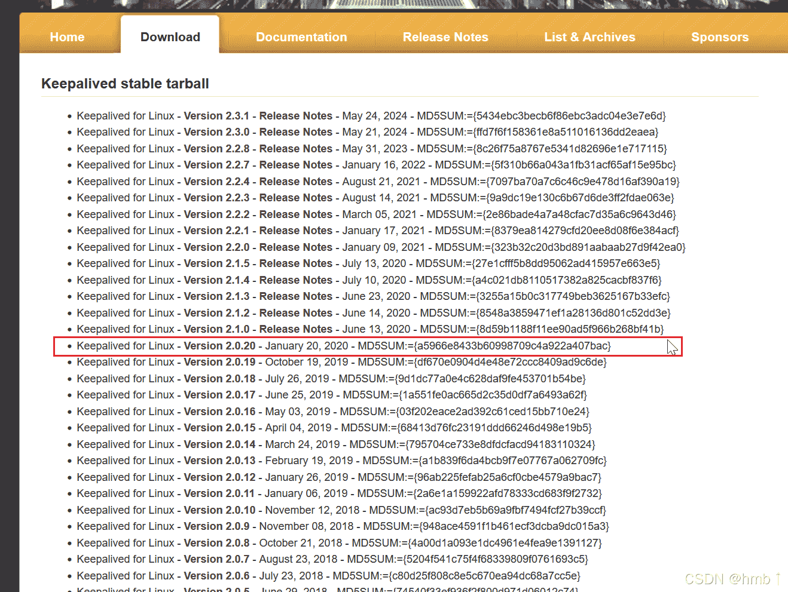Download Keepalived Version 2.2.8 tarball
The image size is (788, 592).
coord(216,149)
